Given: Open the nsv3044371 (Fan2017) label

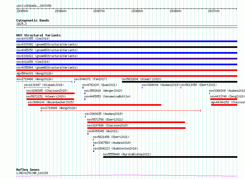Looking at the screenshot, I should (x=91, y=79).
